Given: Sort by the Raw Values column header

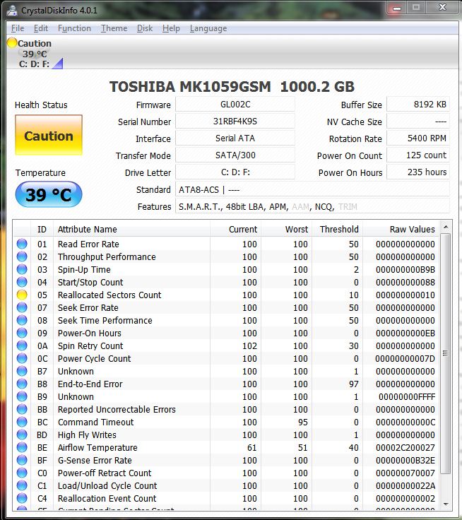Looking at the screenshot, I should click(x=401, y=229).
